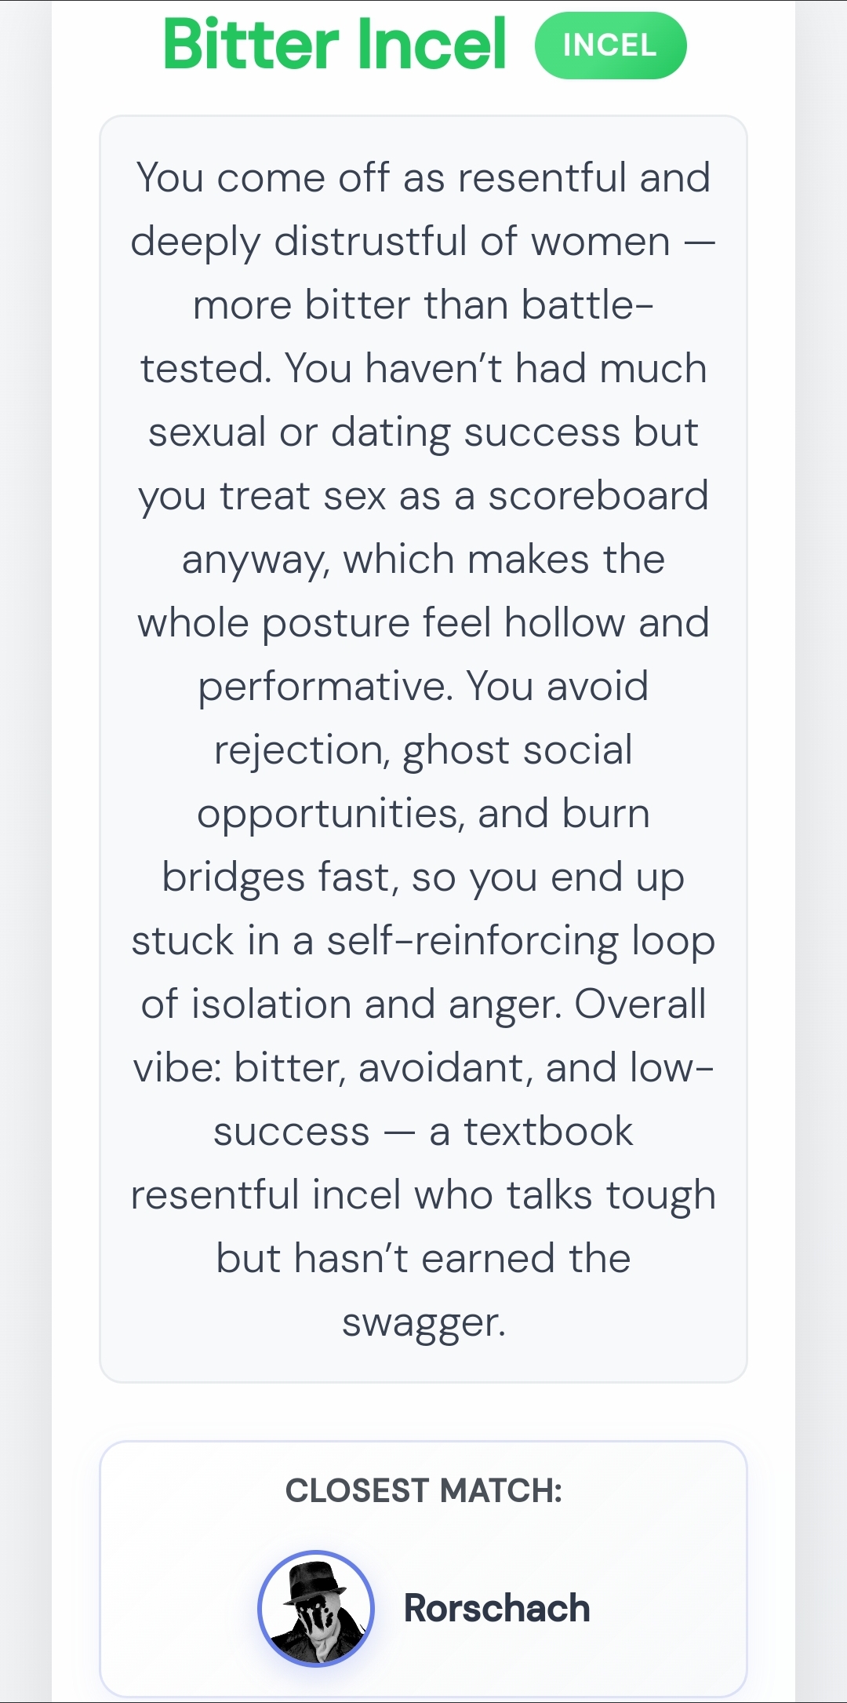Click the CLOSEST MATCH label
The height and width of the screenshot is (1703, 847).
point(423,1490)
